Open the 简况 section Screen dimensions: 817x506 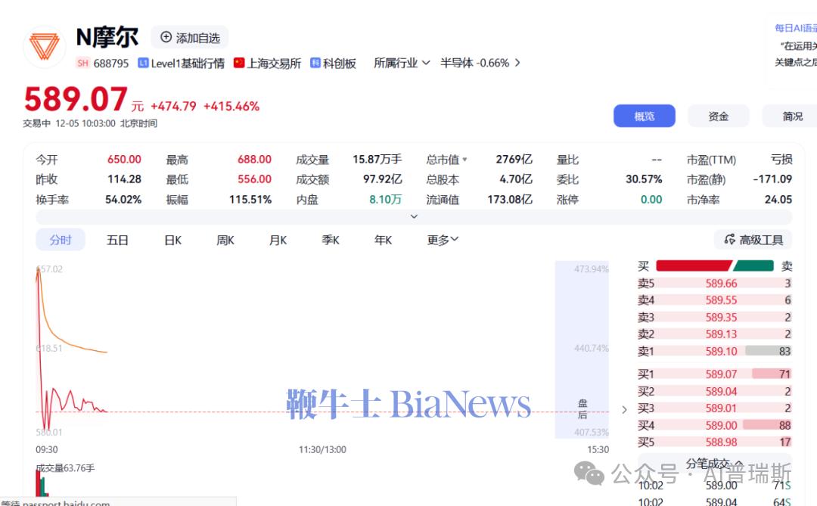tap(792, 116)
